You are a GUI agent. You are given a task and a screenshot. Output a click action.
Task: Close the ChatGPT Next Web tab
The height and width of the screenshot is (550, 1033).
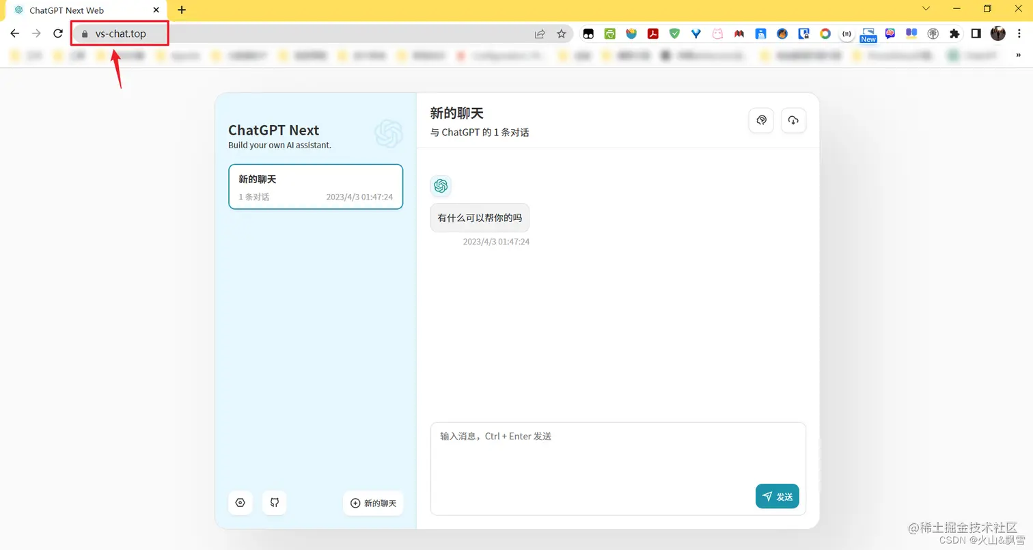coord(156,10)
